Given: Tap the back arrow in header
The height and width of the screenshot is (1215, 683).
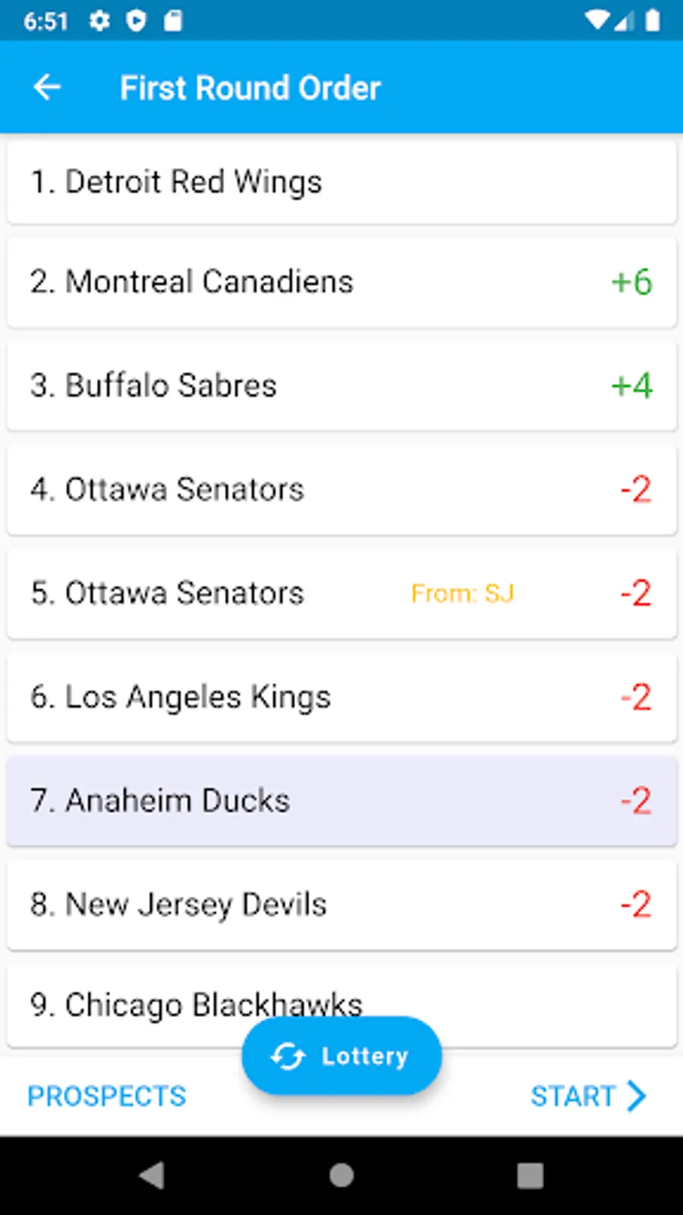Looking at the screenshot, I should 47,87.
